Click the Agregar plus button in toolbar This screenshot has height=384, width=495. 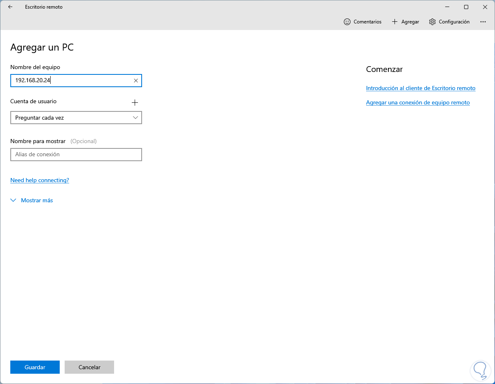[x=405, y=22]
